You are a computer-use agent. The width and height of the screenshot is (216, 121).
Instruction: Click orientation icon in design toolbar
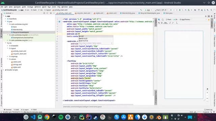(x=163, y=19)
